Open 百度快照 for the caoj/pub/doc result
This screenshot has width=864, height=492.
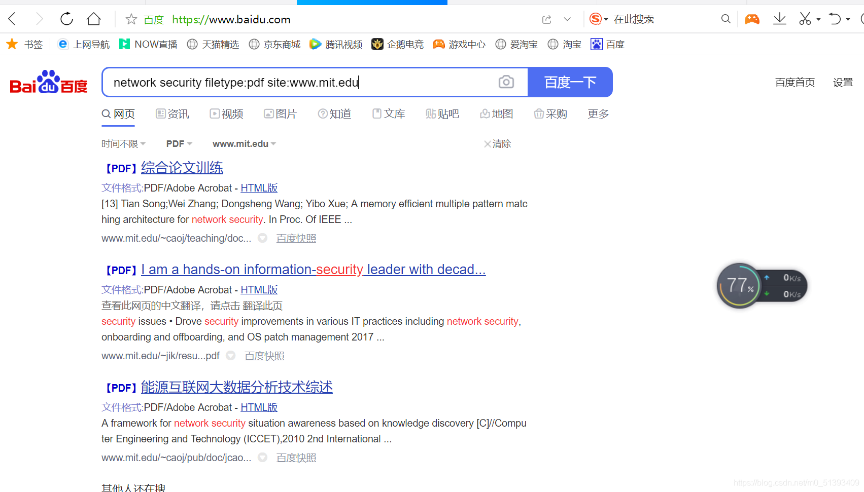tap(296, 458)
